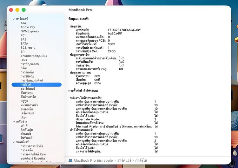Click the Cell revision value 2400

click(x=112, y=51)
